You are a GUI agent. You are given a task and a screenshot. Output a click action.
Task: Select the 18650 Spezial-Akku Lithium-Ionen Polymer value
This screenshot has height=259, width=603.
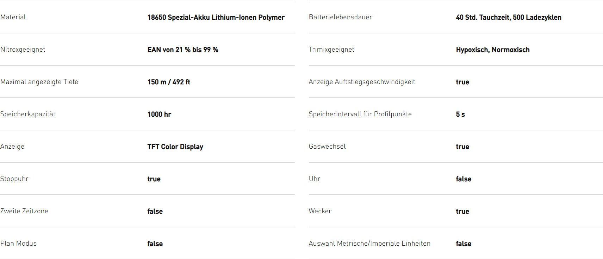pyautogui.click(x=216, y=18)
